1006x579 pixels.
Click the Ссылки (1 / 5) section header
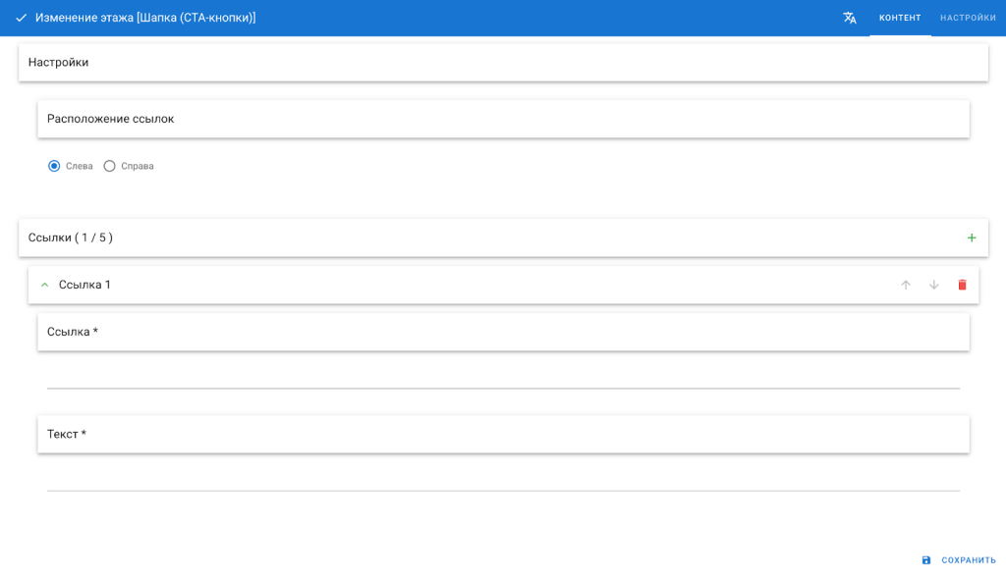71,237
